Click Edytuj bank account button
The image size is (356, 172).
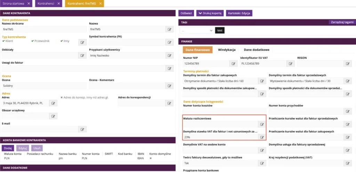[x=23, y=148]
